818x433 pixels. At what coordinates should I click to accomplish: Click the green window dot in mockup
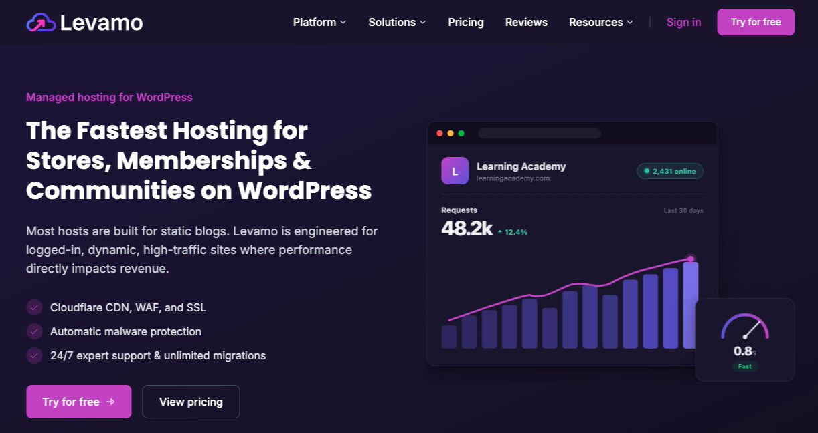(461, 133)
